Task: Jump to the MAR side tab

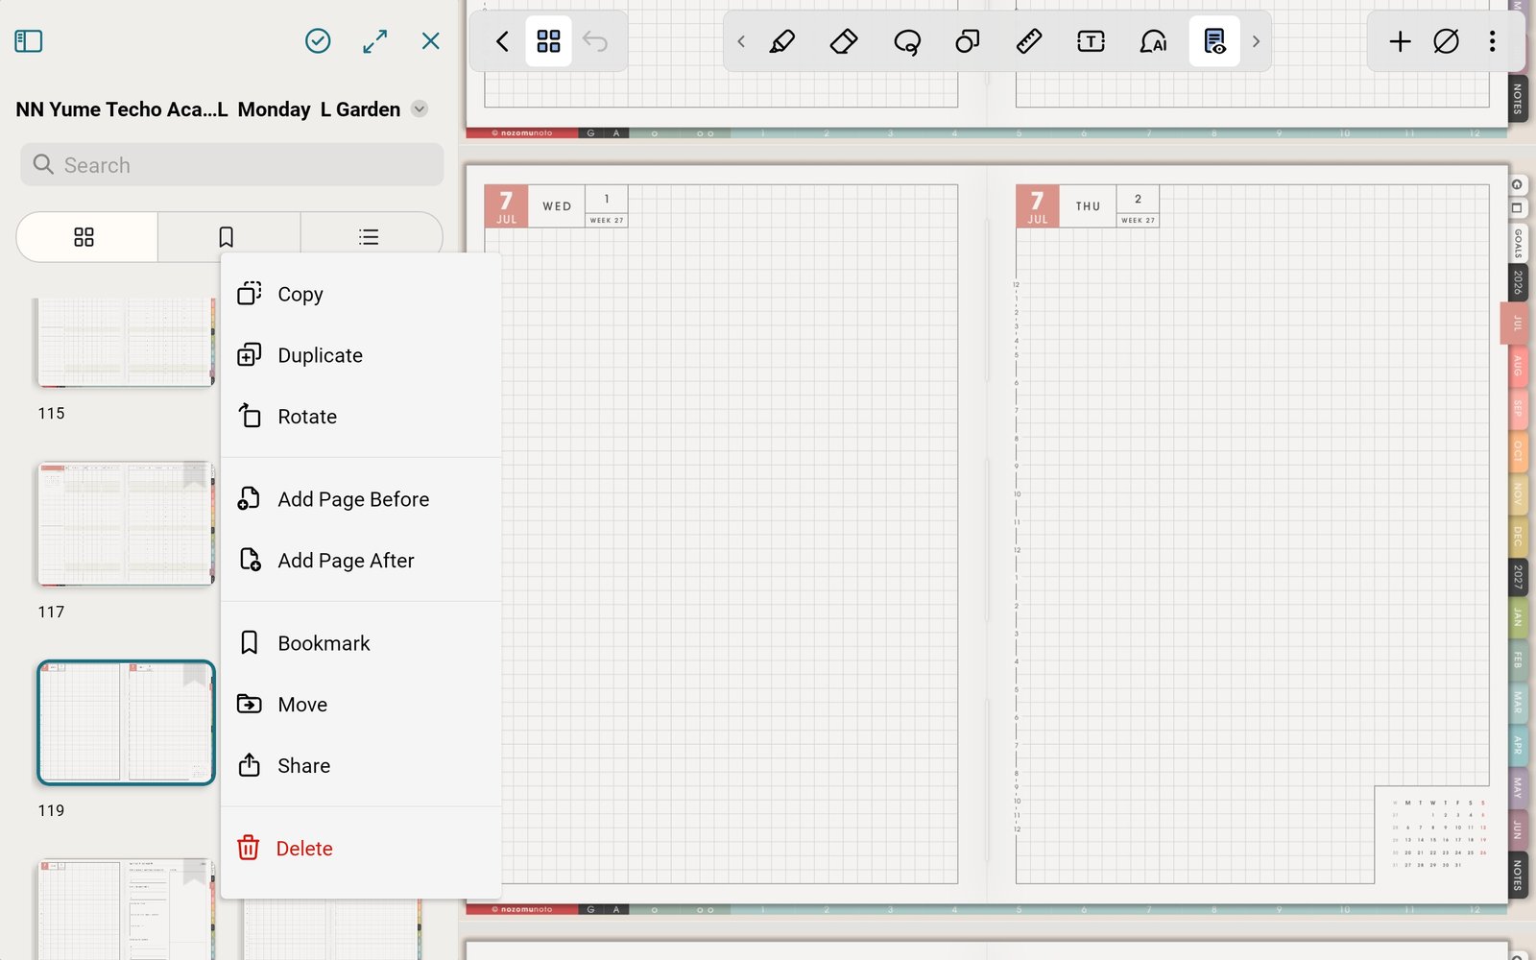Action: (x=1518, y=703)
